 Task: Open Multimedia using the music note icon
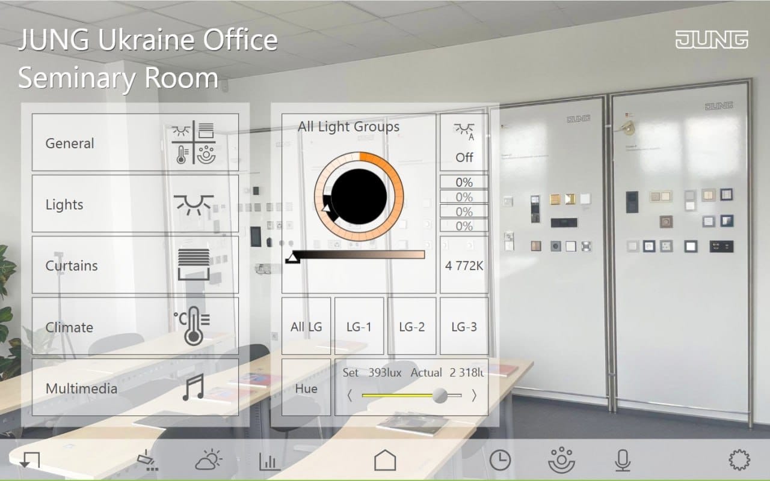click(194, 388)
